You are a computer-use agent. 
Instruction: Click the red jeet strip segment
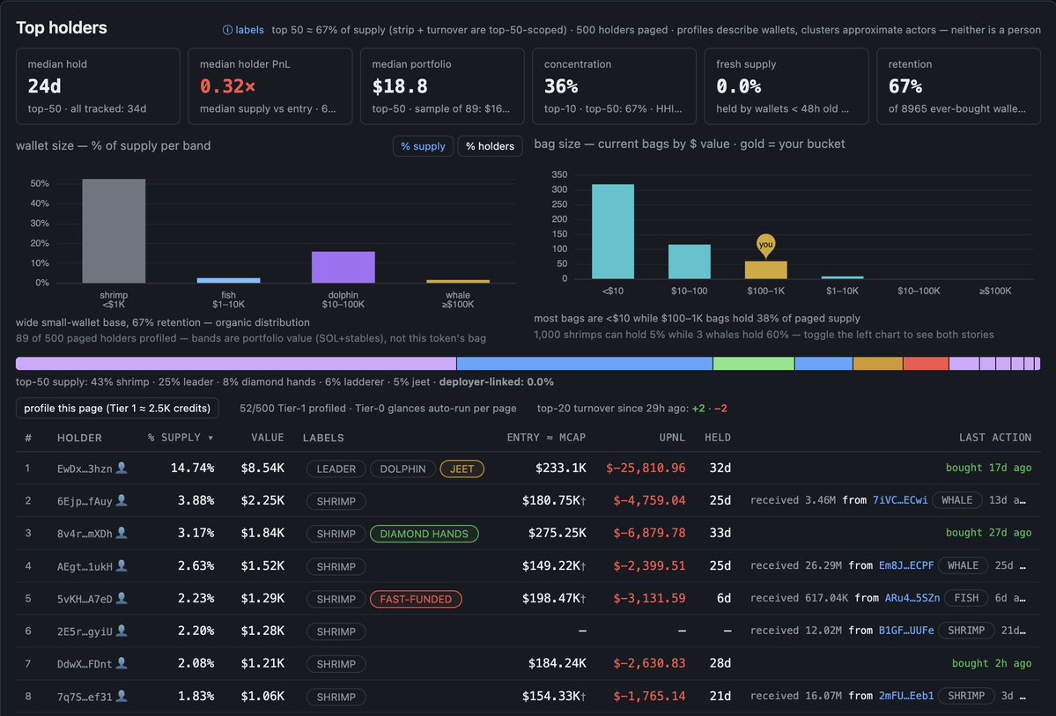tap(926, 364)
